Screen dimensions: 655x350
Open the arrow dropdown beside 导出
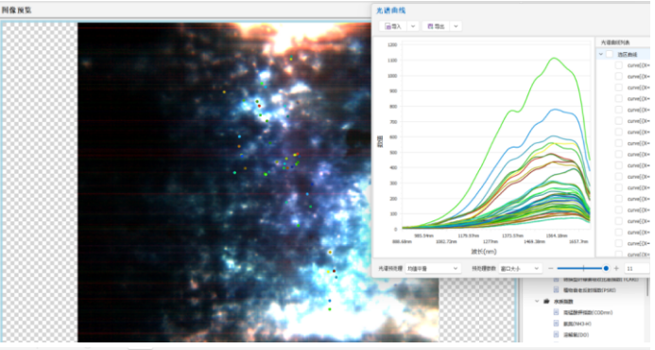(x=456, y=26)
